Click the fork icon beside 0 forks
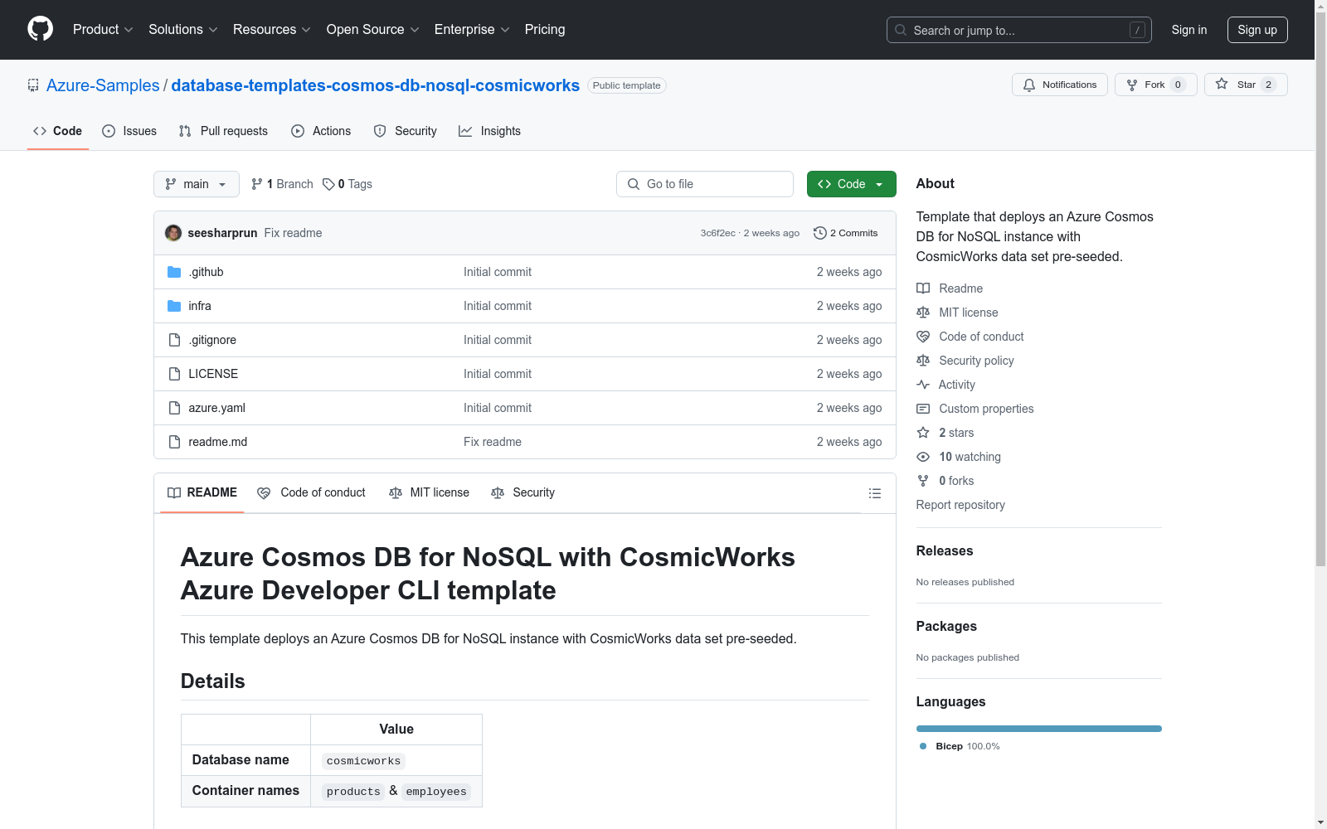This screenshot has width=1327, height=829. (923, 481)
